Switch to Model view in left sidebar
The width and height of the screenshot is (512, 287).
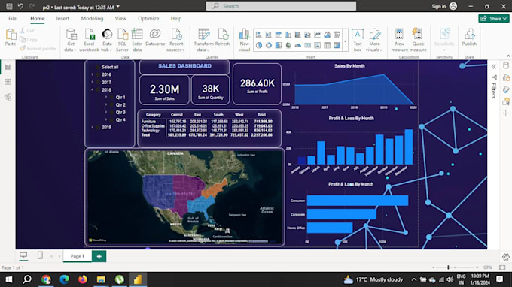[x=8, y=97]
